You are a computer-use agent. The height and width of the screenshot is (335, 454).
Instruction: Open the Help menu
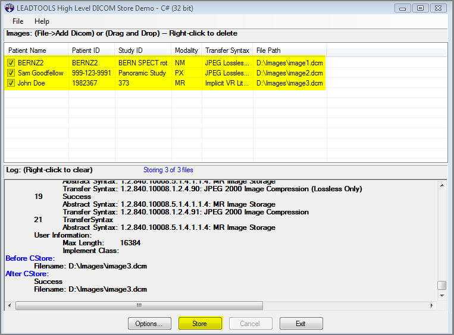[42, 21]
